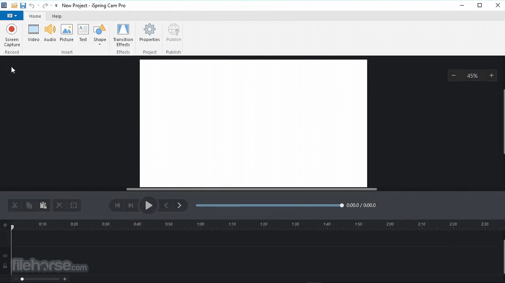Image resolution: width=505 pixels, height=283 pixels.
Task: Step to the next frame
Action: [179, 206]
